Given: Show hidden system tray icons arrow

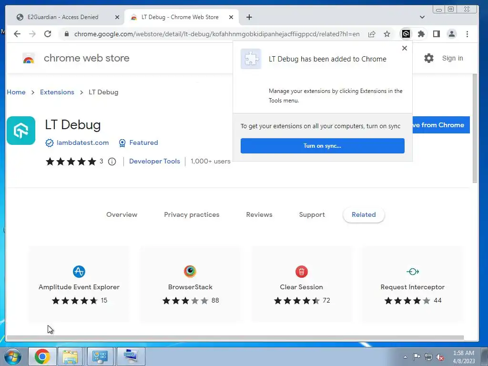Looking at the screenshot, I should click(x=405, y=357).
